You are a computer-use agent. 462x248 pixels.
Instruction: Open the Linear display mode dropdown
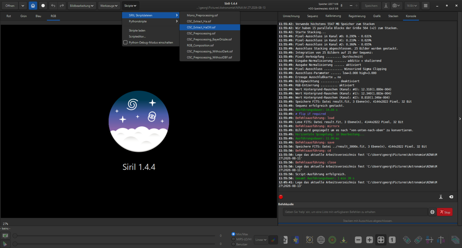(x=261, y=240)
